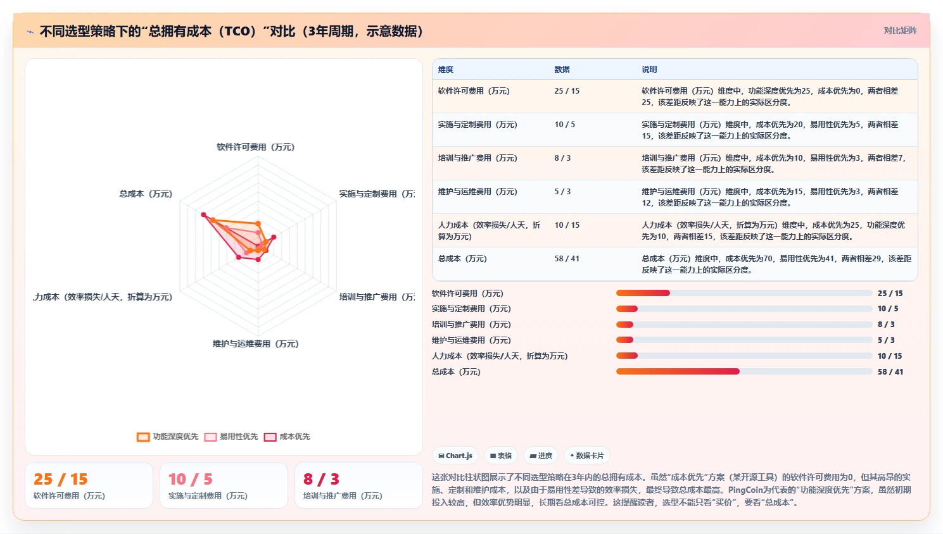The image size is (943, 534).
Task: Open the 8 / 3 培训与推广费用 card
Action: (x=358, y=485)
